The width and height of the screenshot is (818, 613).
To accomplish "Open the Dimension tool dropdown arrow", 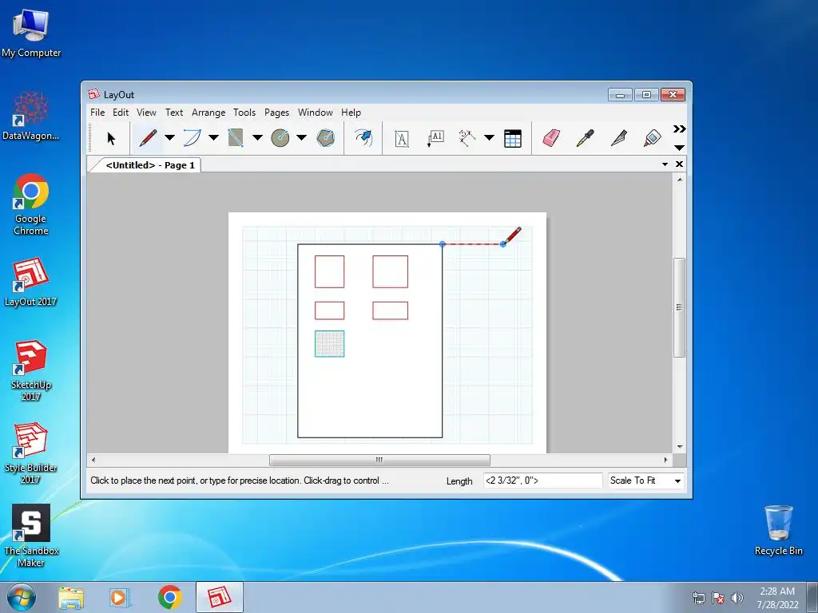I will pyautogui.click(x=489, y=137).
